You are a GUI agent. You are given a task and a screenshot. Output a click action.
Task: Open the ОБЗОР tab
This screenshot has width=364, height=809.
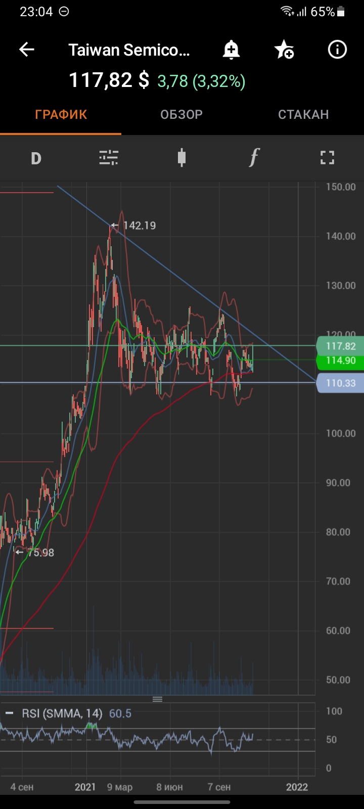pyautogui.click(x=181, y=115)
